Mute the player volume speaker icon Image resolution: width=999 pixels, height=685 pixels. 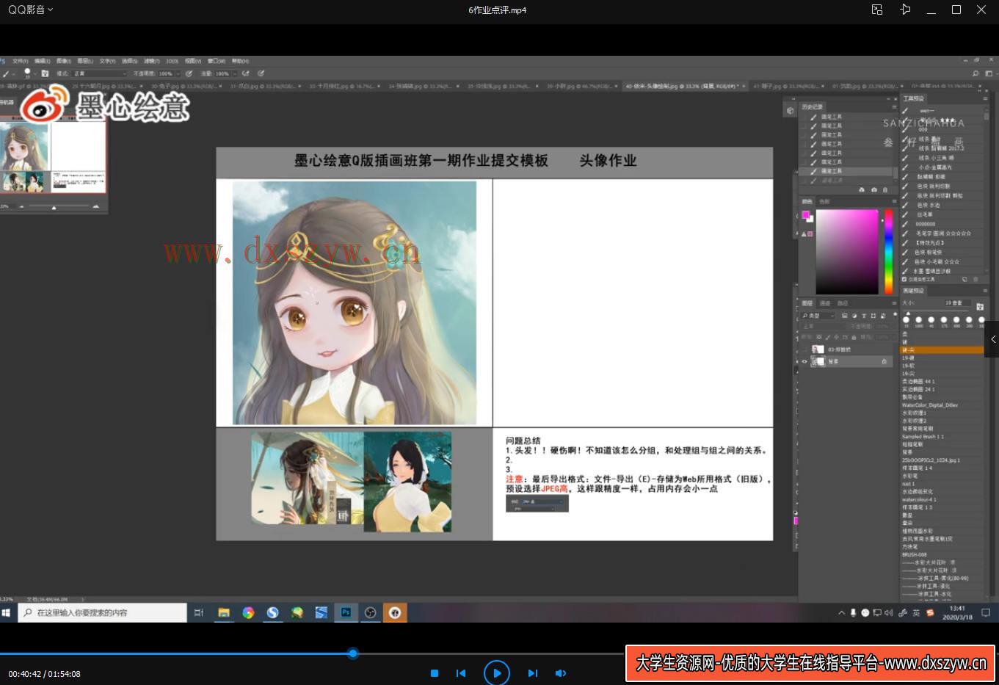tap(560, 673)
